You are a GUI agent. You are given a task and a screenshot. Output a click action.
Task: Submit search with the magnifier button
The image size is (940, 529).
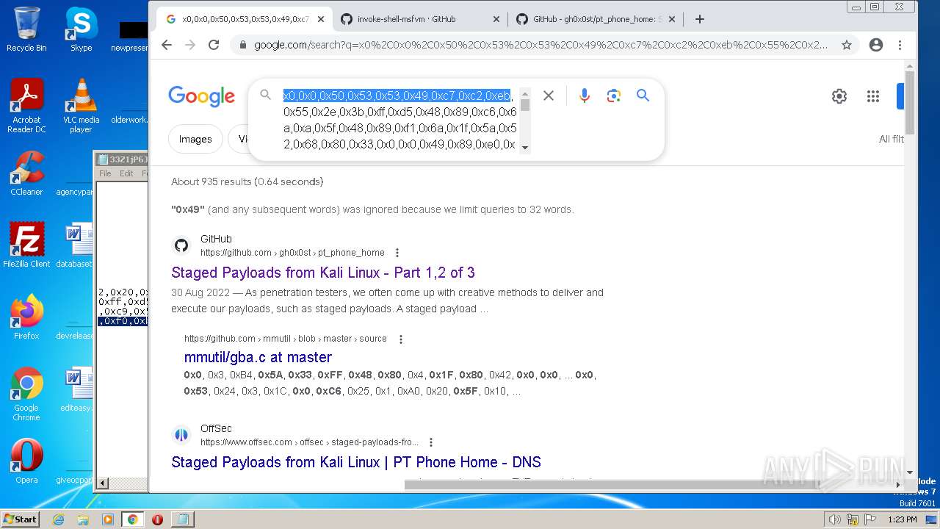pyautogui.click(x=643, y=96)
